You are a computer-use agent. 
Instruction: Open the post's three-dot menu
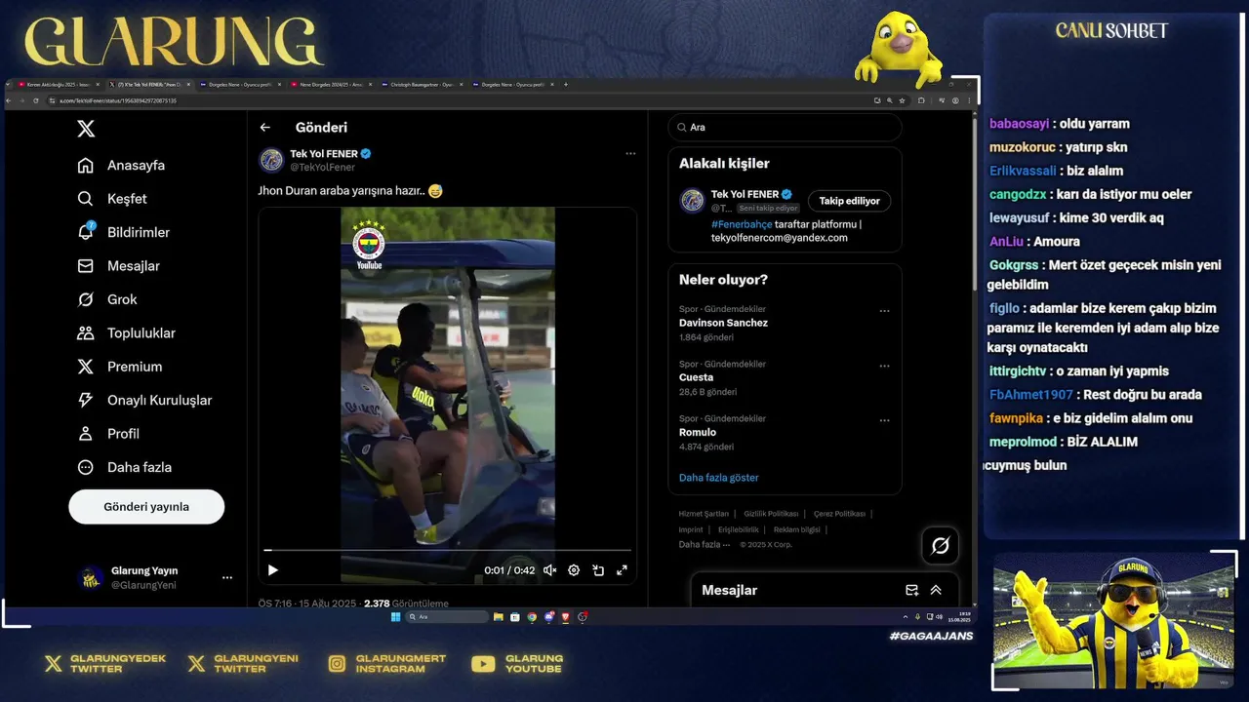630,153
